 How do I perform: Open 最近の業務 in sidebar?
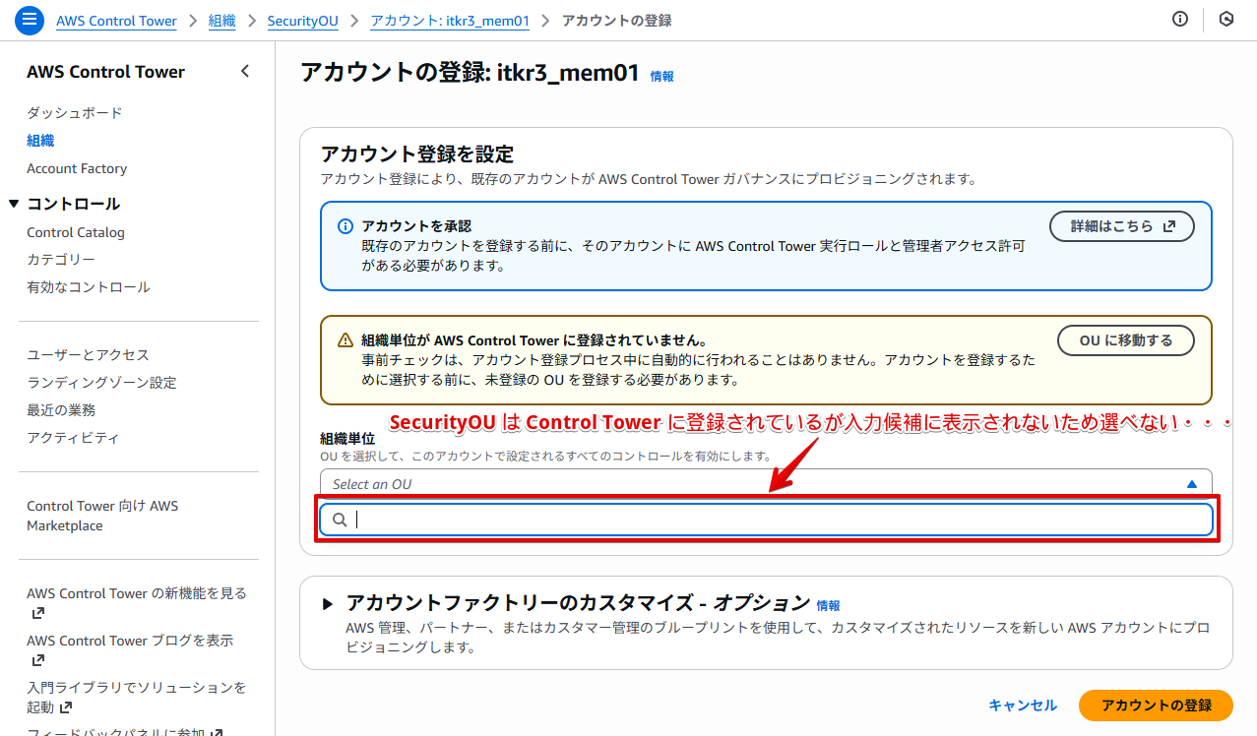tap(61, 409)
